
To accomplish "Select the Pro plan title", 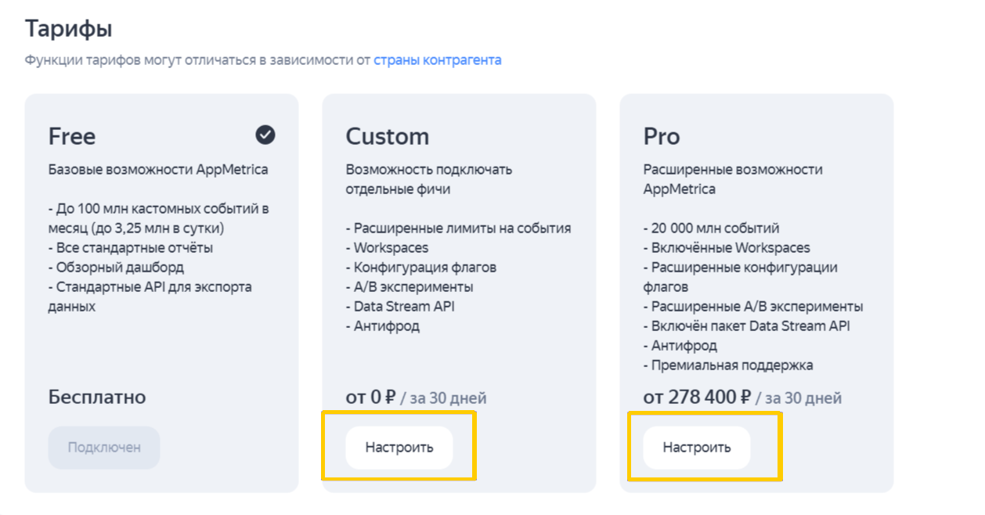I will [662, 137].
